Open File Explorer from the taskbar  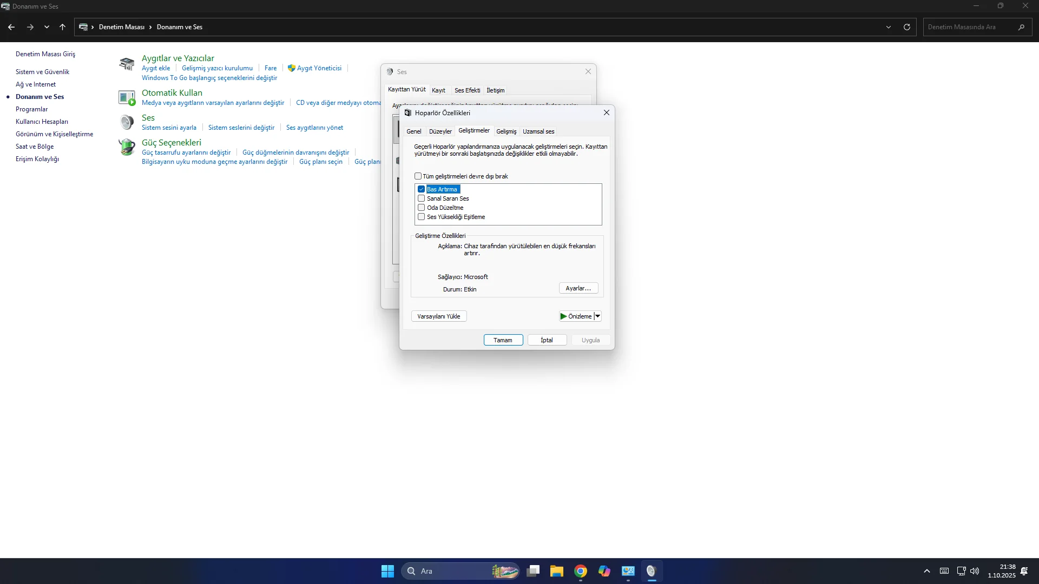tap(557, 571)
